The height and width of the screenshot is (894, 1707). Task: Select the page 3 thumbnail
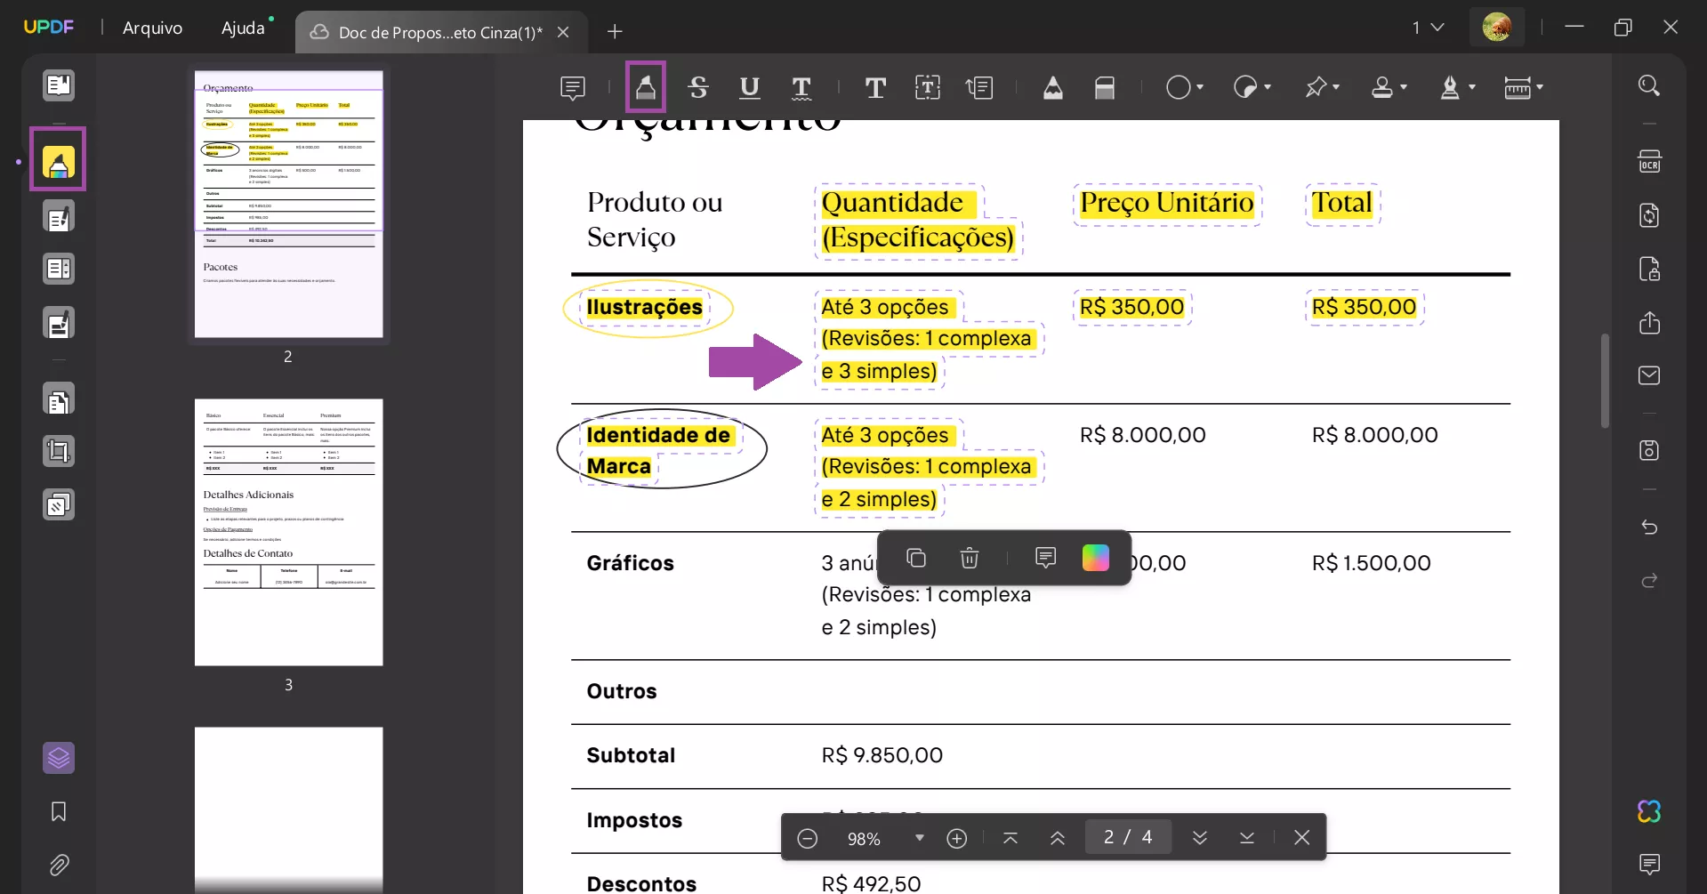coord(289,532)
